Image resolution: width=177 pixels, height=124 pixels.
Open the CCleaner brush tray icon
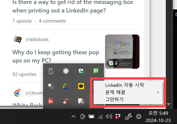coord(66,101)
